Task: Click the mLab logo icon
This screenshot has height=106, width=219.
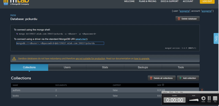Action: [6, 2]
